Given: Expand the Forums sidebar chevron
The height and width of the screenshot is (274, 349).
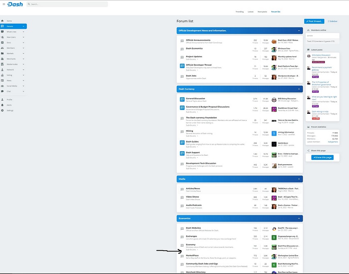Looking at the screenshot, I should pos(23,26).
